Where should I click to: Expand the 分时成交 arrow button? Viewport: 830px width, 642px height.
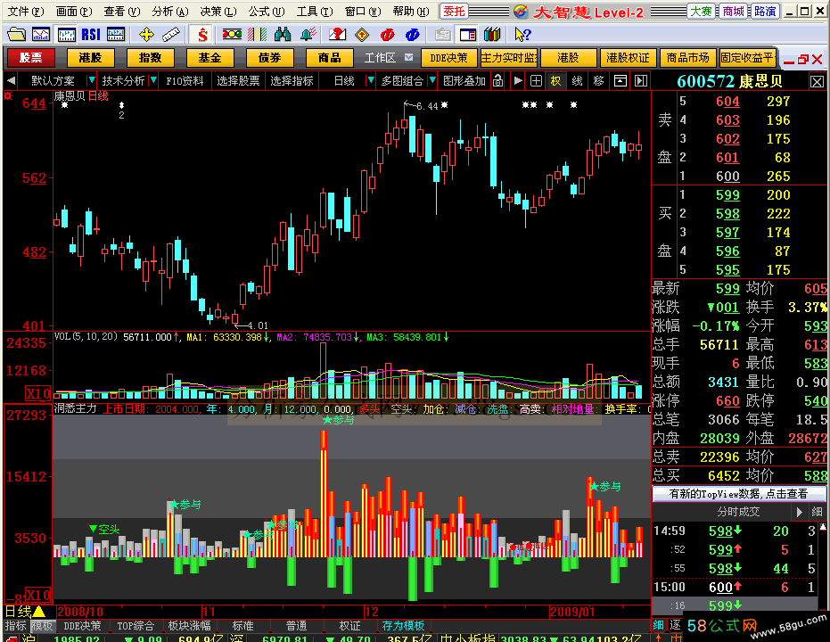(800, 512)
